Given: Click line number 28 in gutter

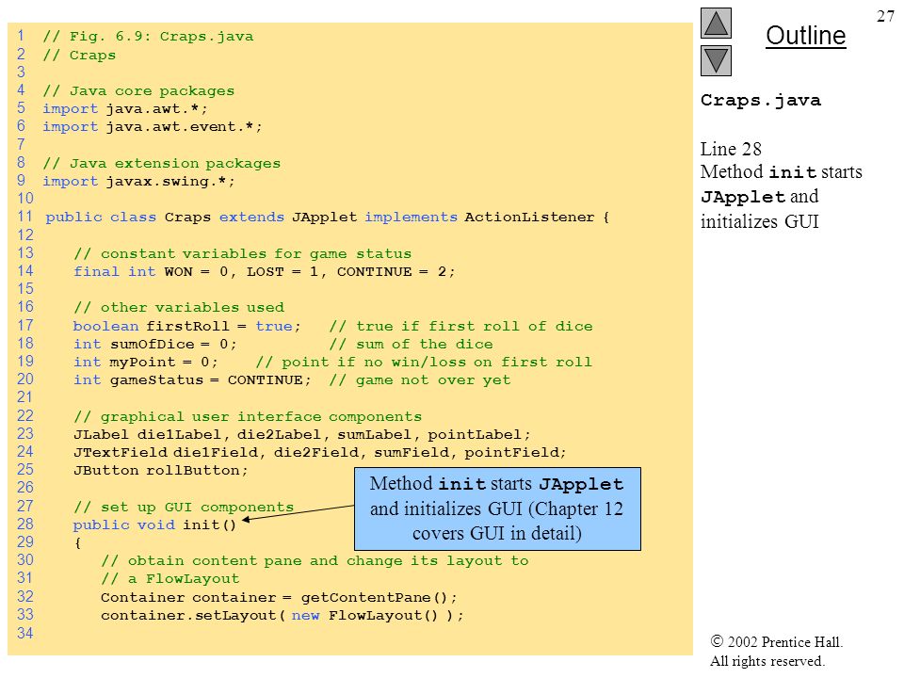Looking at the screenshot, I should pos(24,525).
